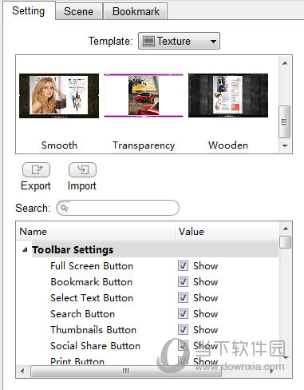Click the magnifier icon in Search box
The image size is (304, 390).
64,208
